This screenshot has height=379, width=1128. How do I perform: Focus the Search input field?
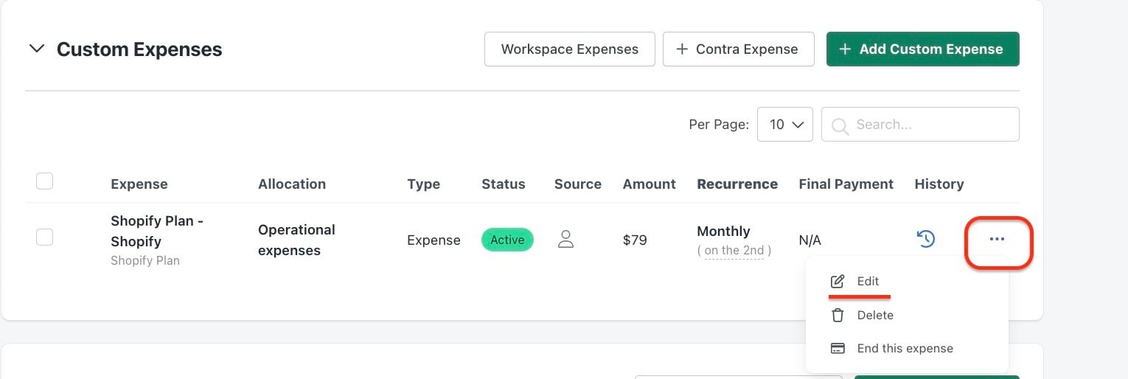pos(920,125)
